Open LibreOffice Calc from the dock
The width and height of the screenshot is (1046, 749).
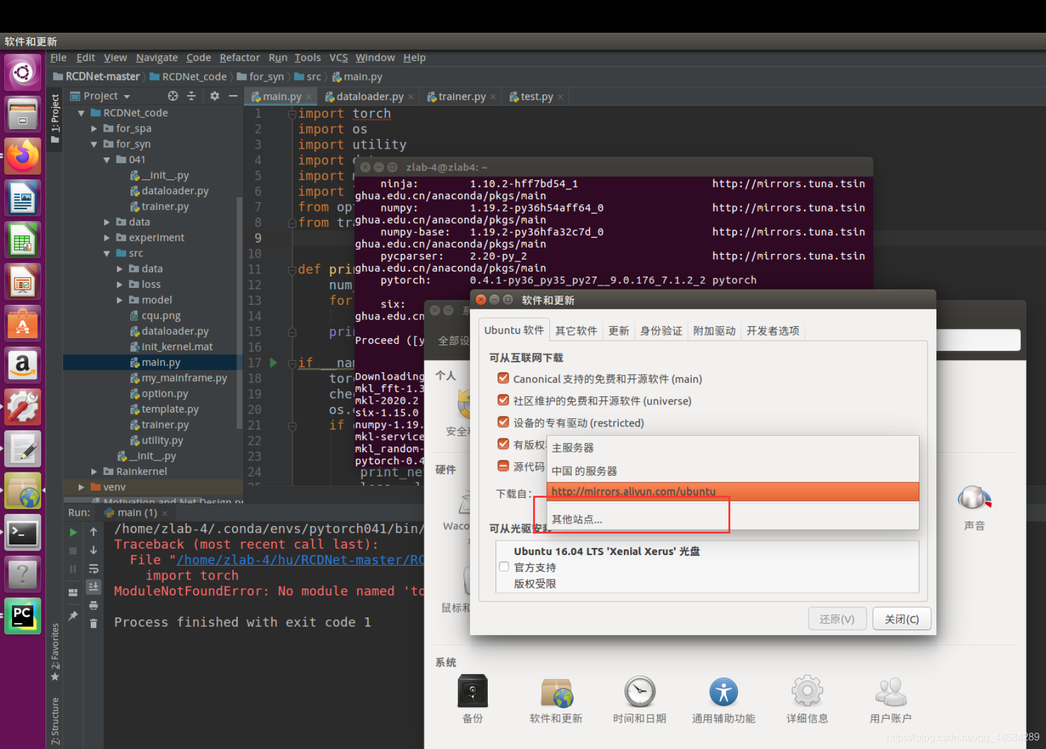point(23,239)
